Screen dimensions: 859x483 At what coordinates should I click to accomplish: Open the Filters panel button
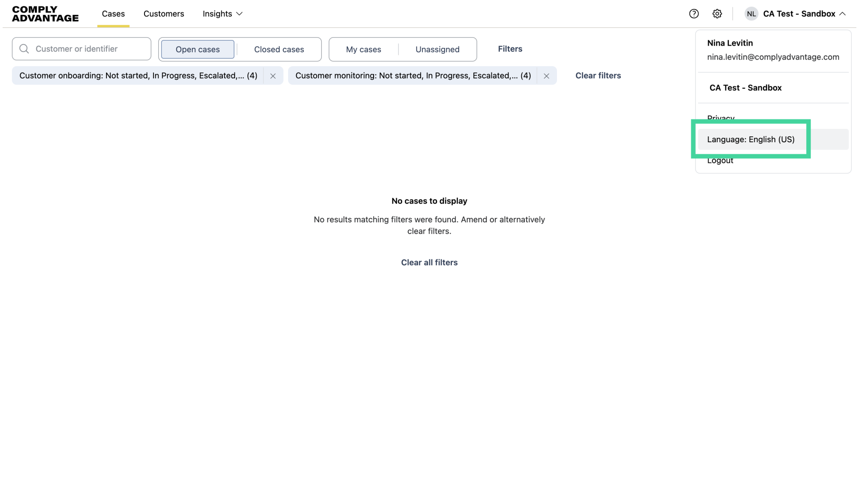[510, 49]
